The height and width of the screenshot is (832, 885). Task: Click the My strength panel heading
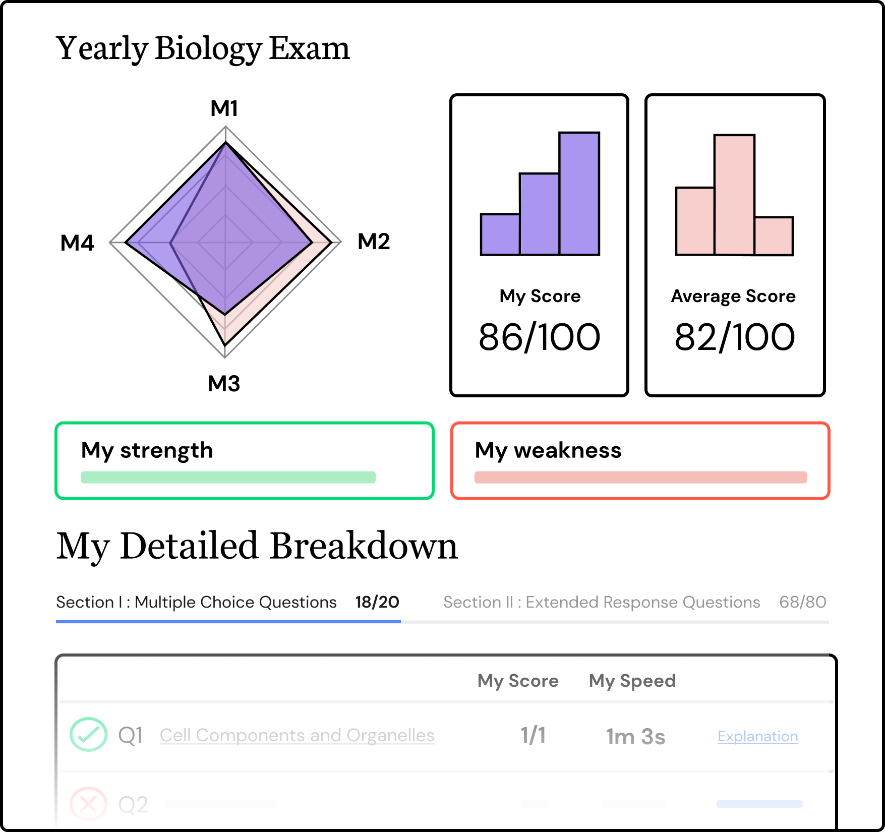[x=147, y=450]
